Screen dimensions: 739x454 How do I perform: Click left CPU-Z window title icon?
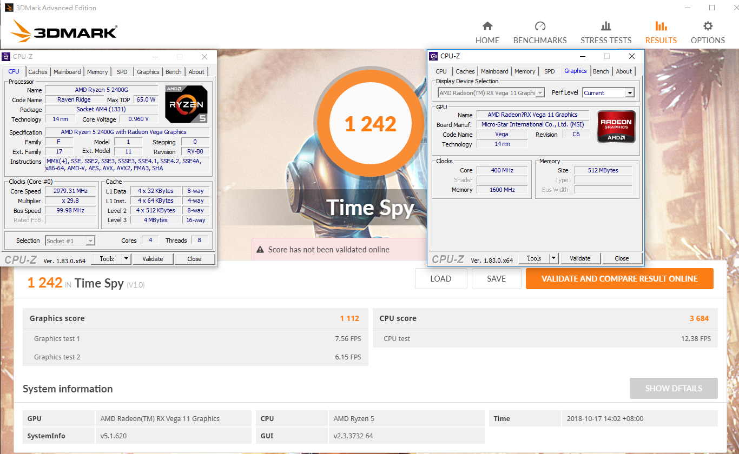tap(6, 57)
